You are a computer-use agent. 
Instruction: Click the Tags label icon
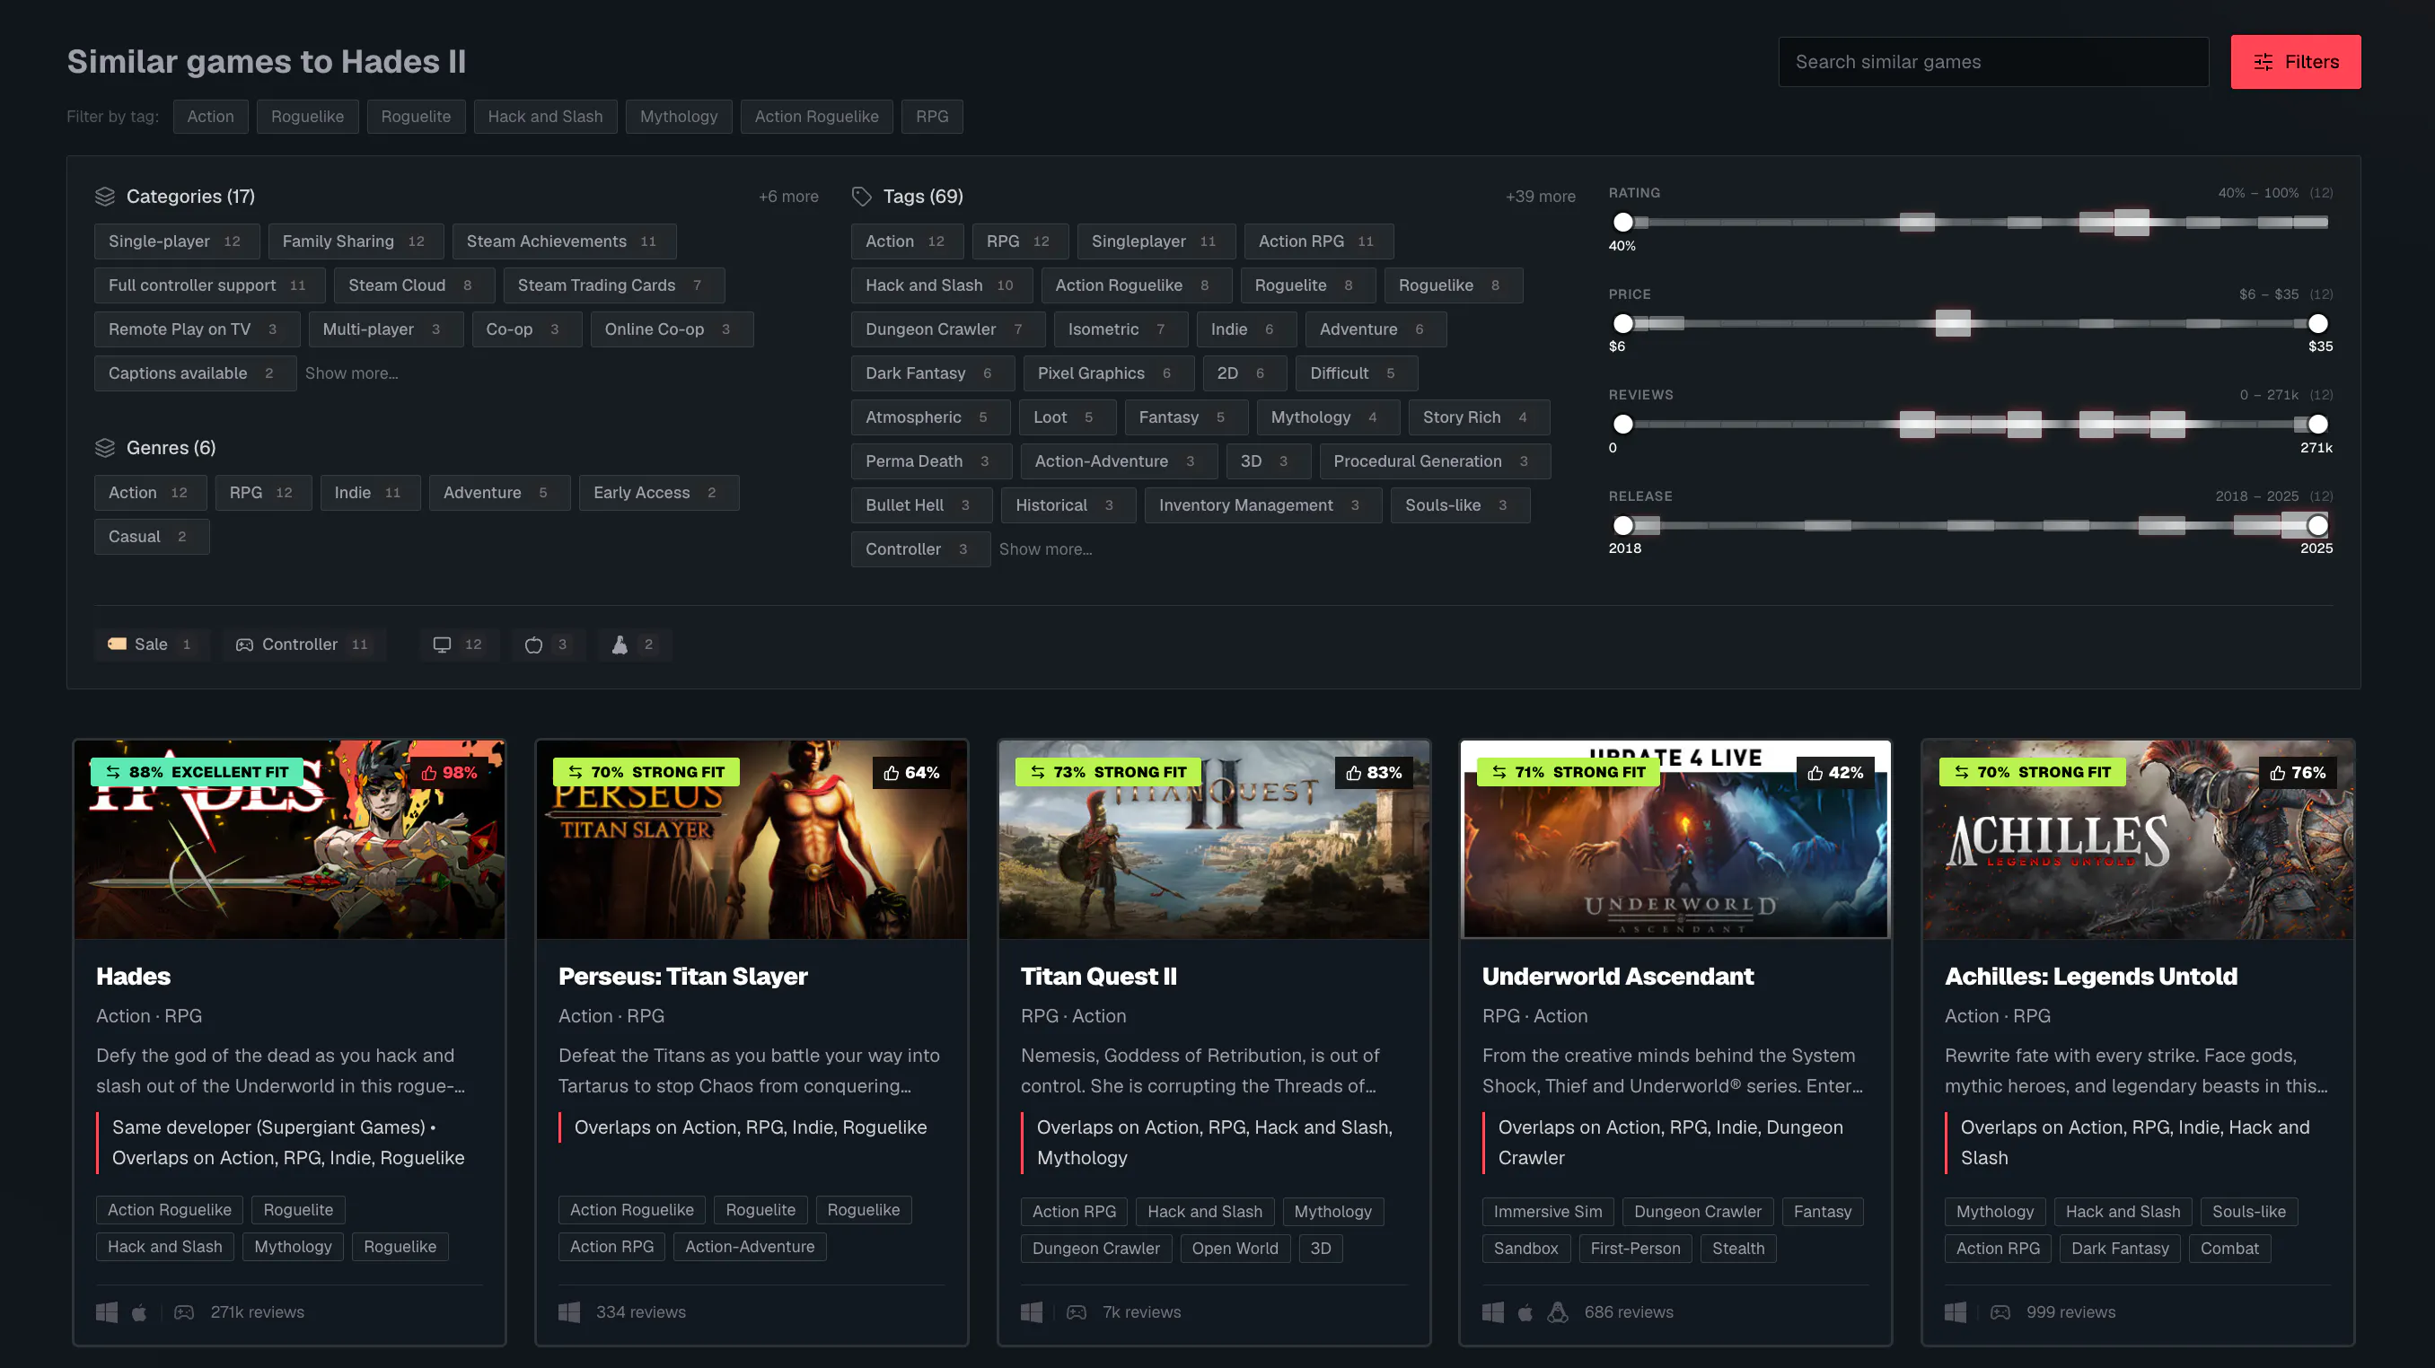(x=861, y=197)
